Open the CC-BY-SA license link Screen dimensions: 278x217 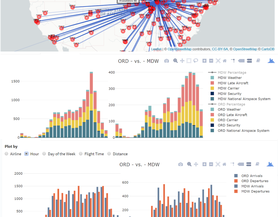coord(220,49)
